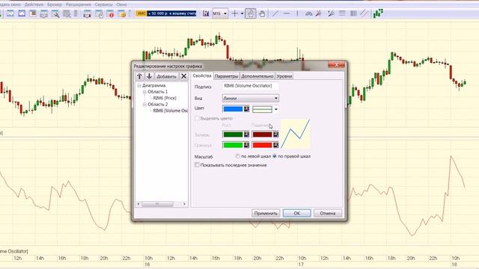This screenshot has height=269, width=479.
Task: Confirm the dialog with OK
Action: click(296, 213)
